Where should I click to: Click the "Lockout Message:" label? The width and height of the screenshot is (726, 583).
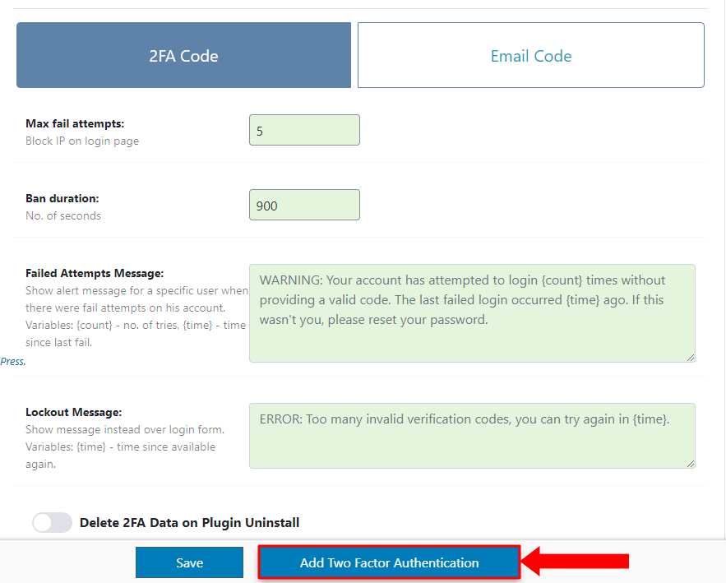(x=74, y=412)
